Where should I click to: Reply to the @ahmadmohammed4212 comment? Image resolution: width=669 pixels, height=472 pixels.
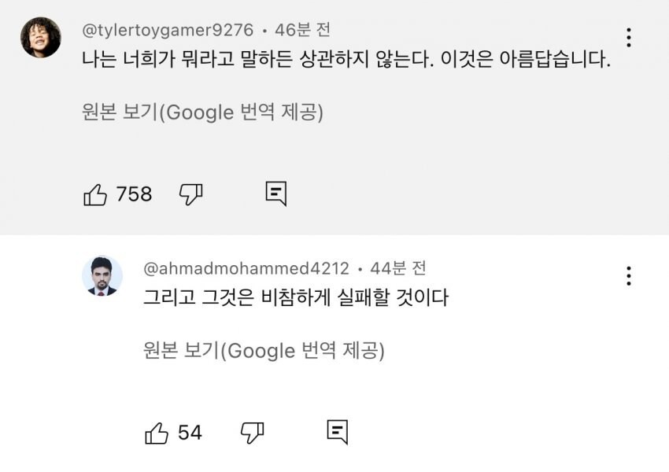[x=337, y=432]
